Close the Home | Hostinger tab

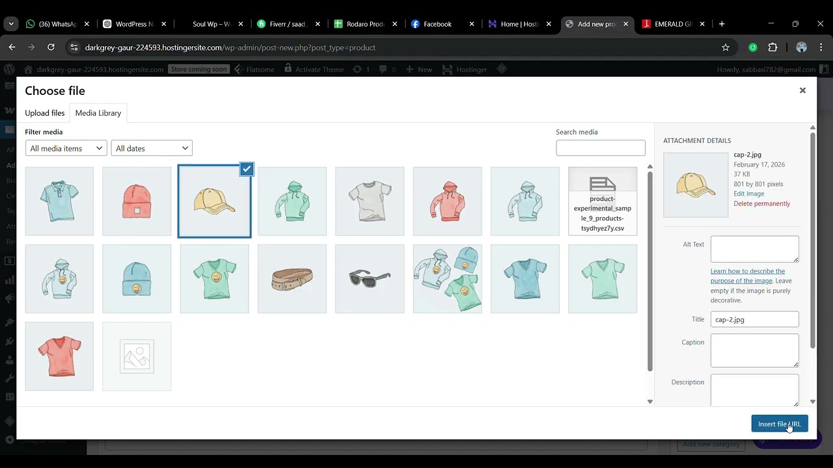click(549, 24)
